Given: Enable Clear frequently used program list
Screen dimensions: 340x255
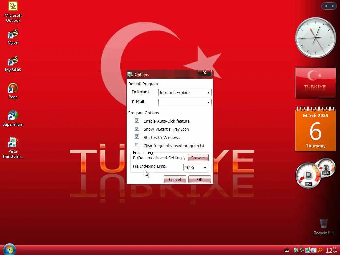Looking at the screenshot, I should coord(137,145).
